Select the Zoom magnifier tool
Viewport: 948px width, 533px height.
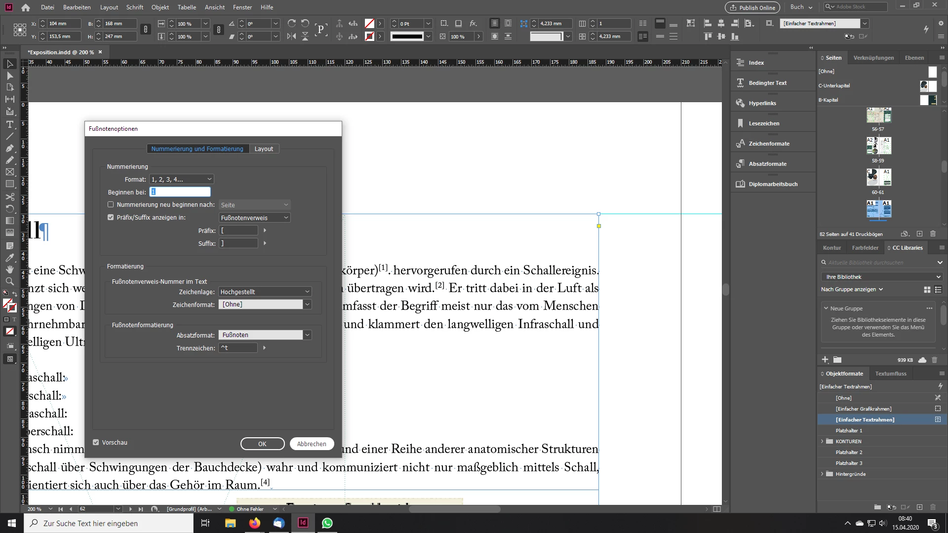point(9,281)
